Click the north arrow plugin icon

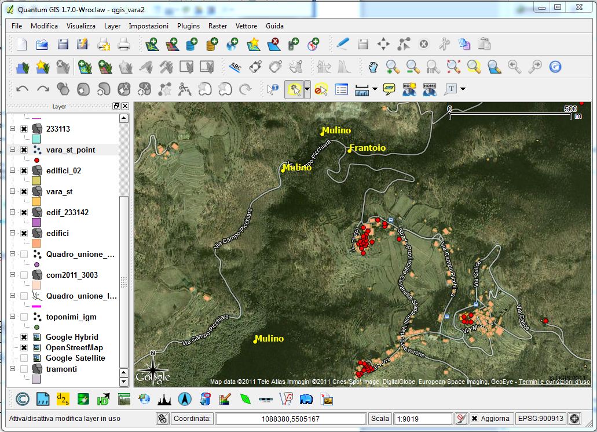point(185,399)
